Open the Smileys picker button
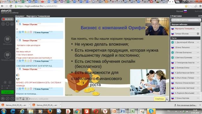 coord(159,99)
